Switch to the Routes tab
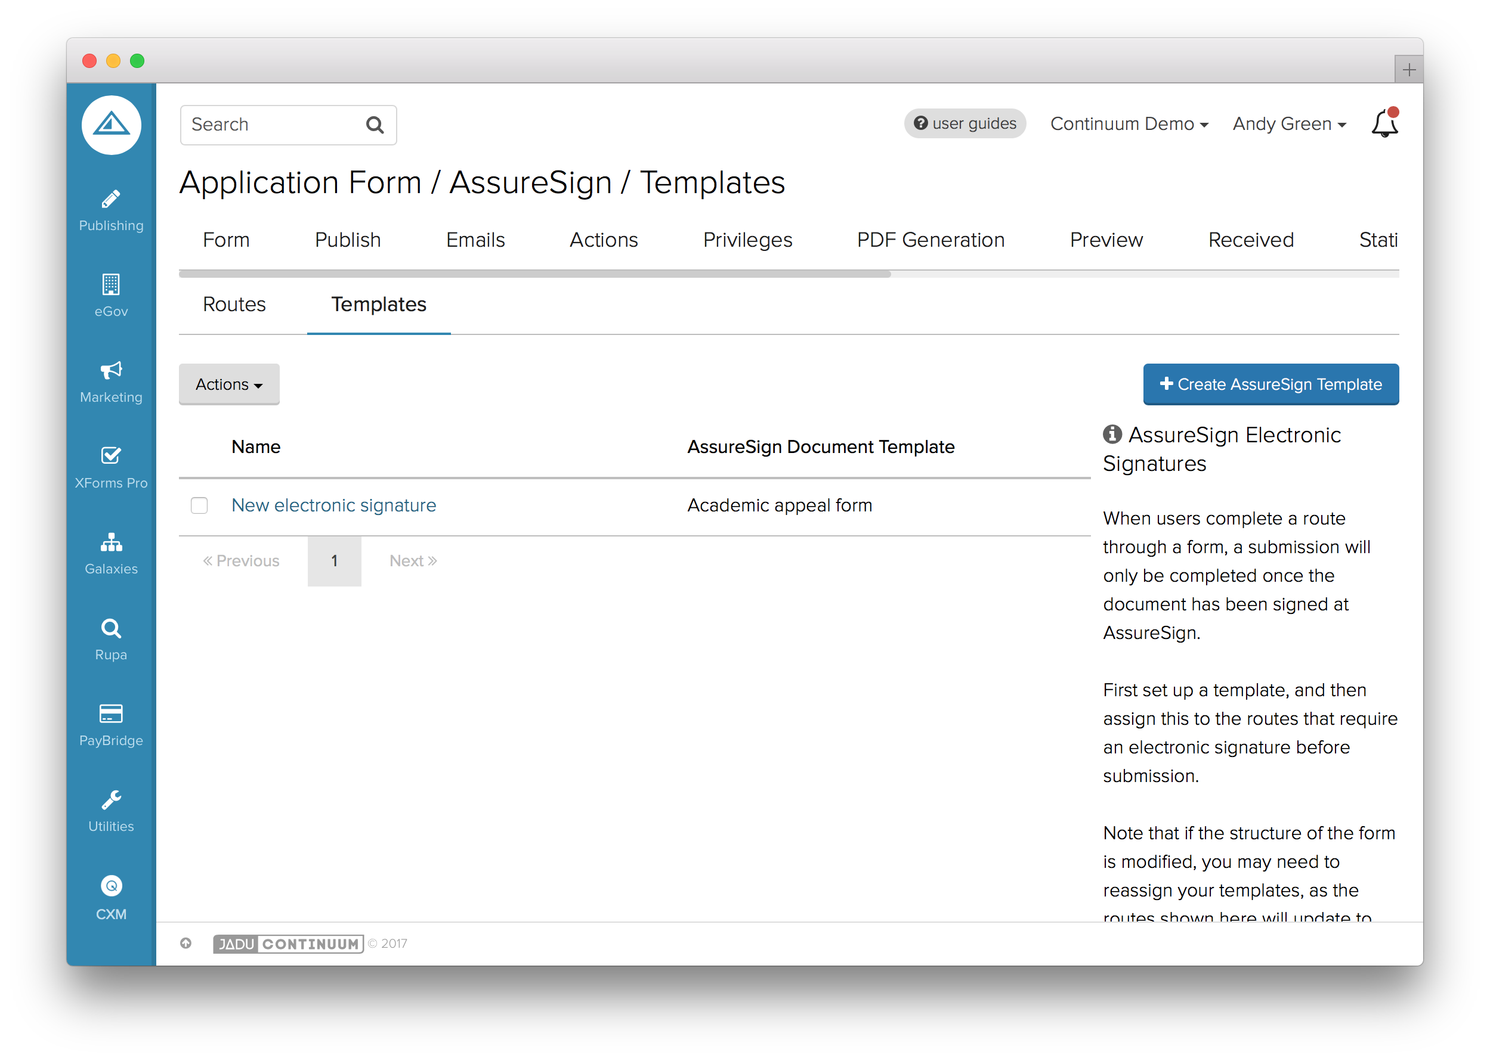The height and width of the screenshot is (1061, 1490). point(234,305)
